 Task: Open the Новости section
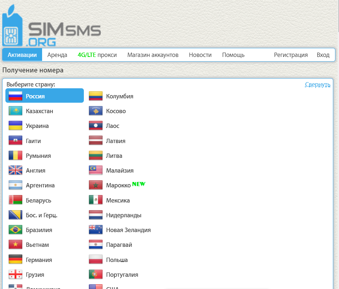click(x=200, y=55)
